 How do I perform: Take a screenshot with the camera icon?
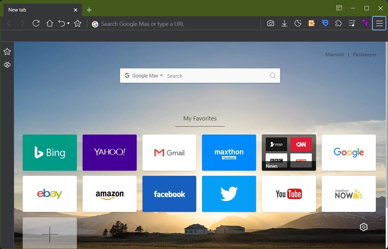pos(271,23)
